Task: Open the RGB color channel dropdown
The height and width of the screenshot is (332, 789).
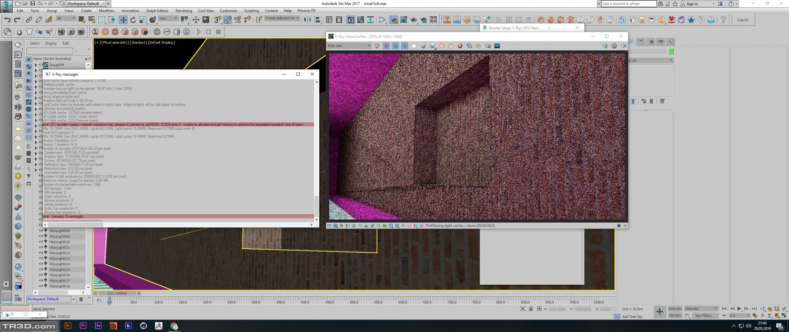Action: [349, 46]
